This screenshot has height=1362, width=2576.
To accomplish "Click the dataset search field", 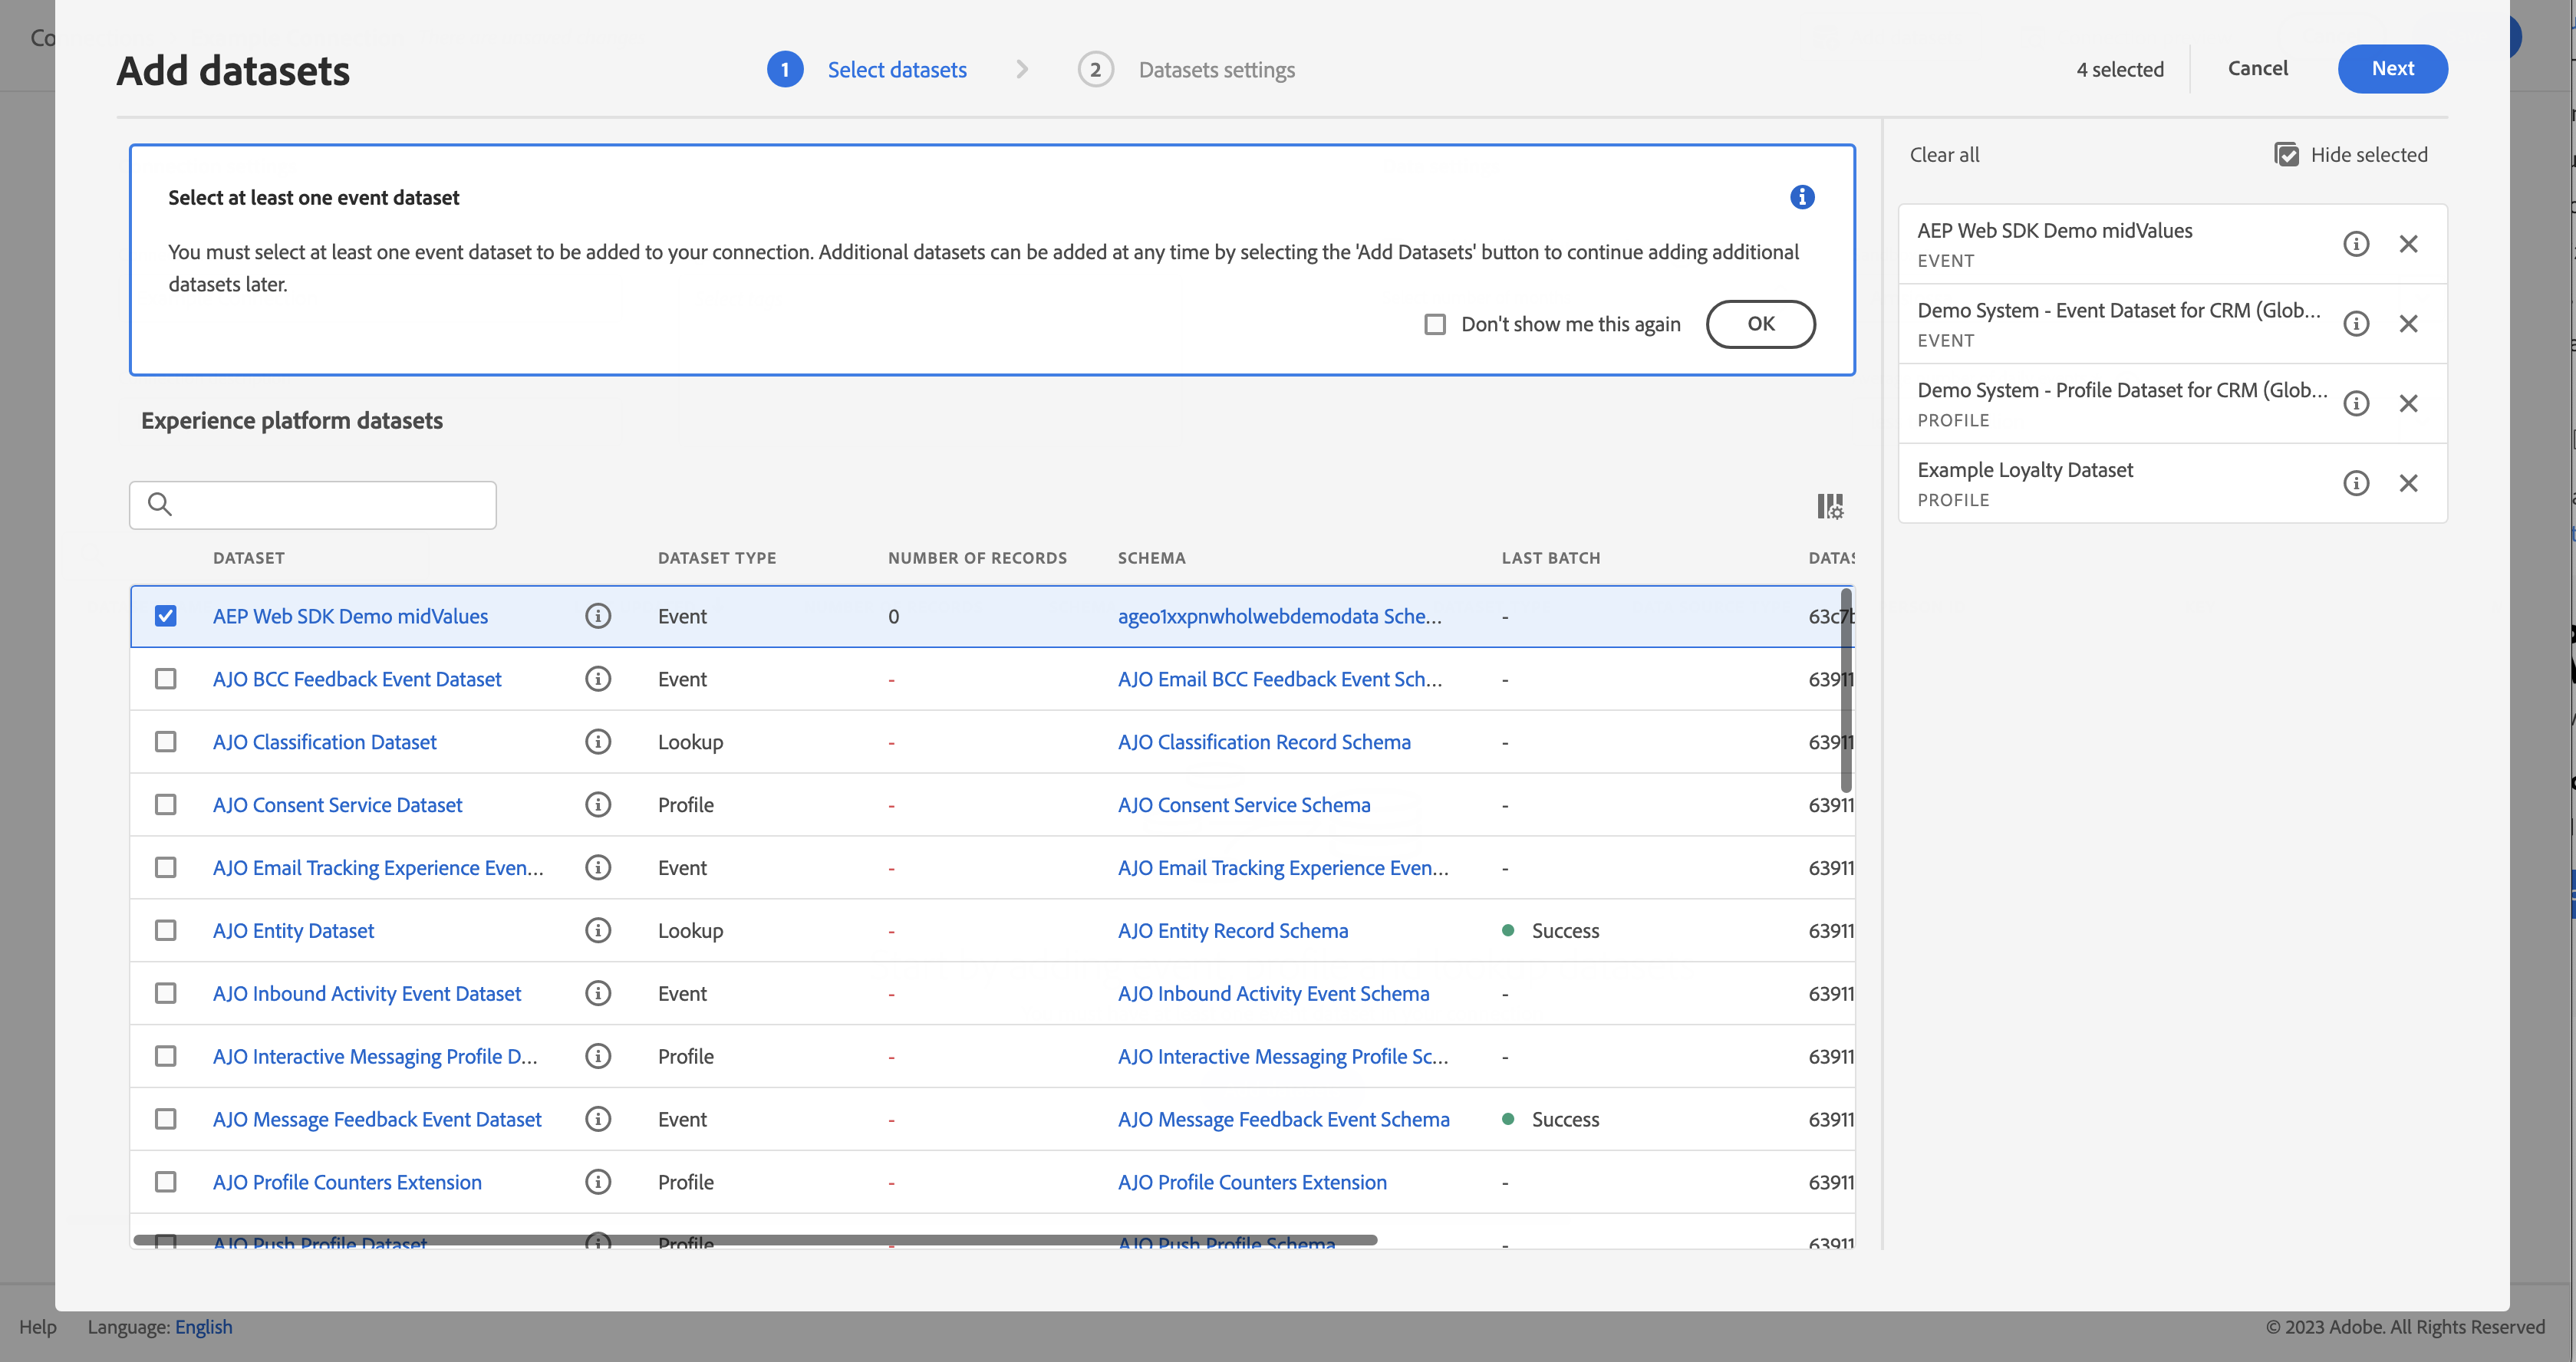I will [x=330, y=505].
